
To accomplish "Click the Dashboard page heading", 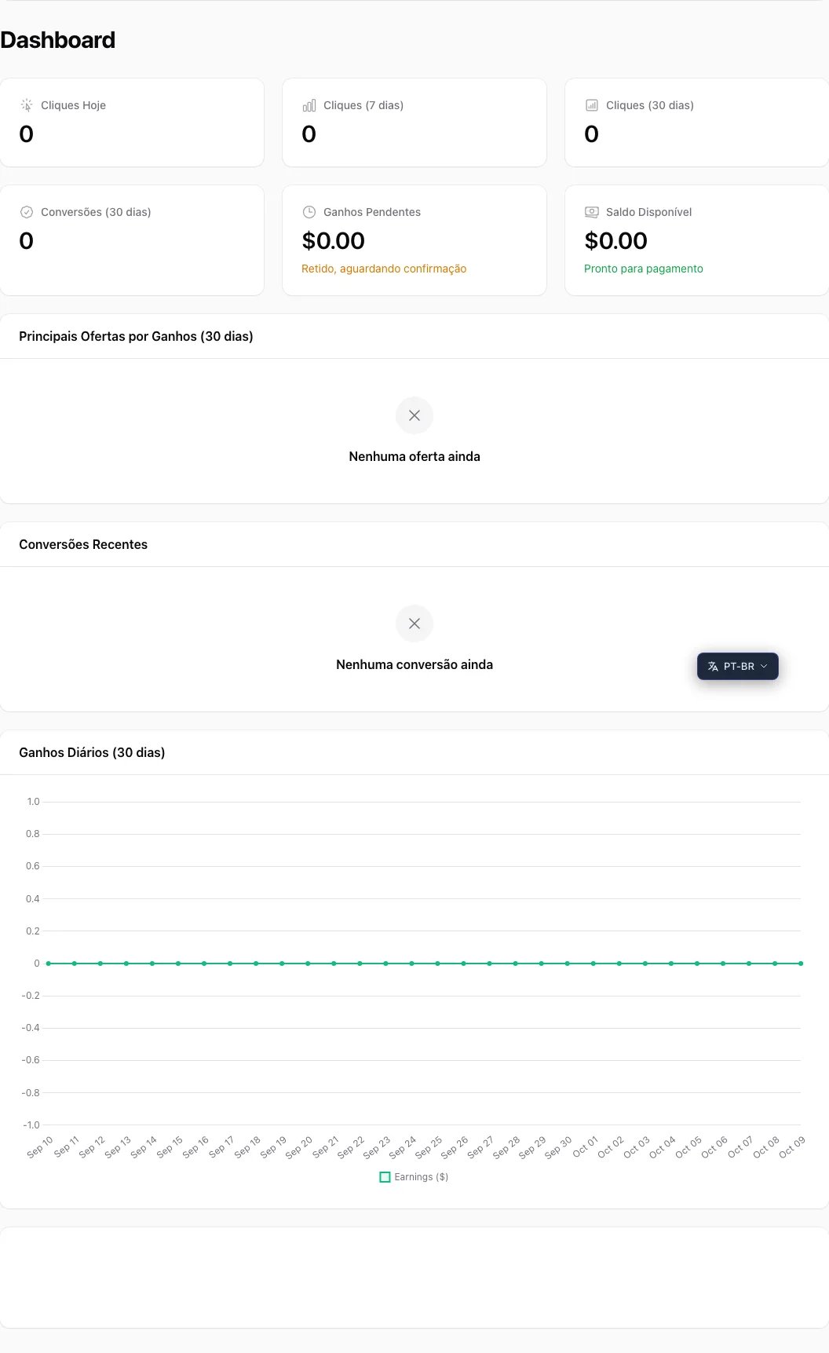I will [x=58, y=40].
